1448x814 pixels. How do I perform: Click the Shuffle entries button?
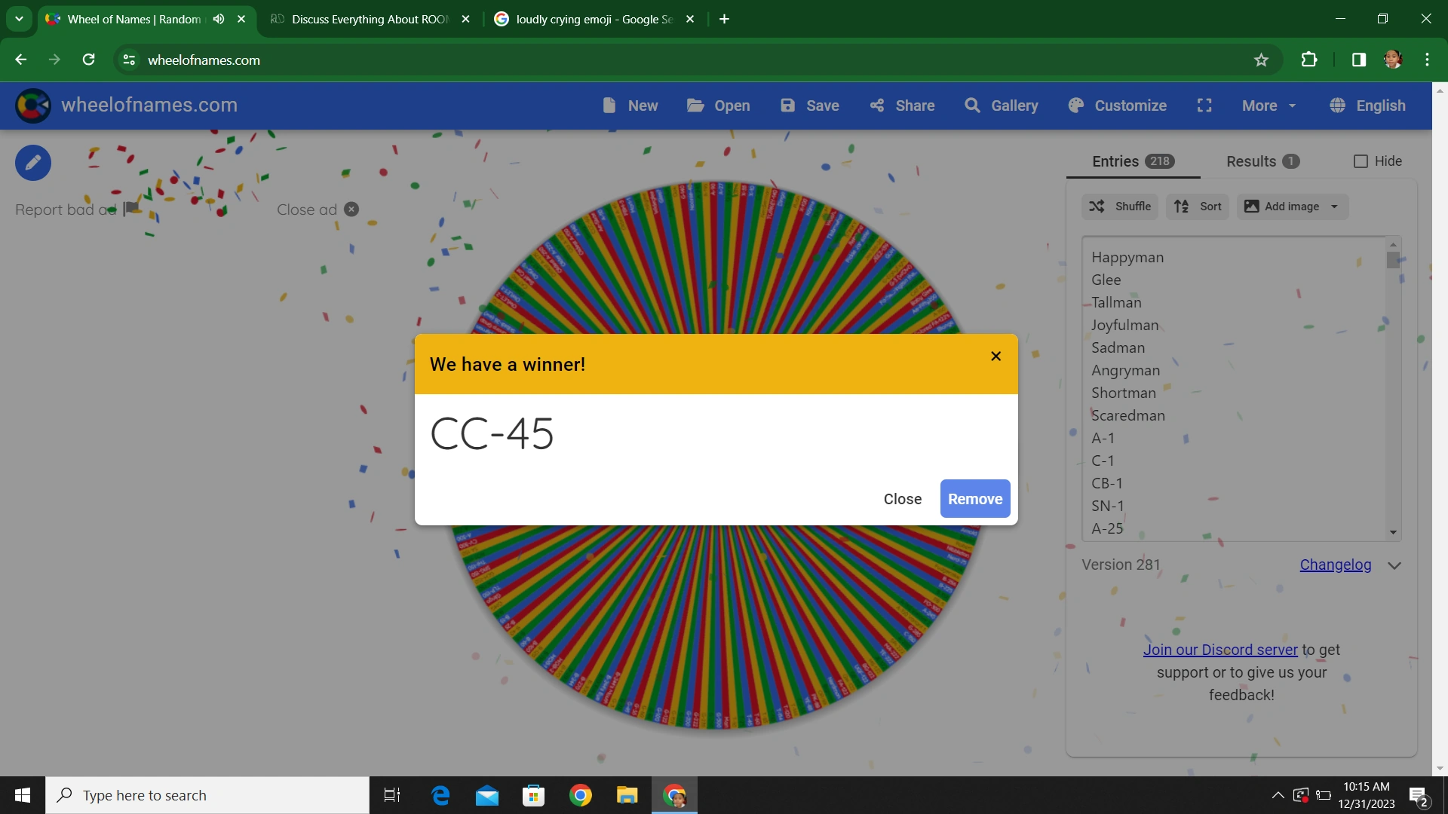(1120, 207)
